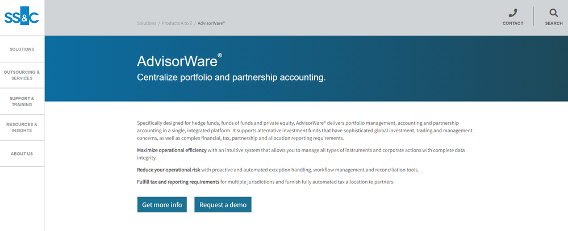Click the 'Reduce your operational risk' bold text

(x=169, y=170)
